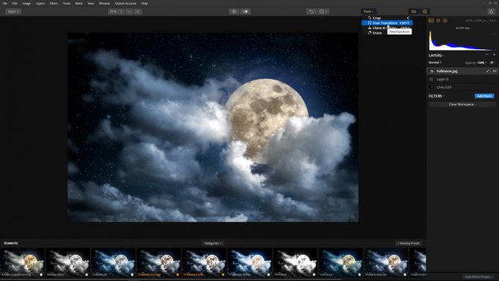Viewport: 499px width, 281px height.
Task: Open the zoom percentage dropdown
Action: point(116,11)
